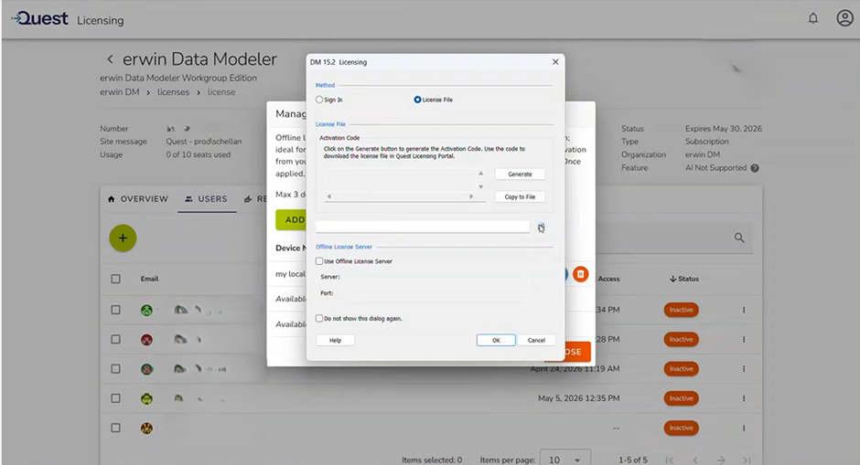Click the browse file icon next to license path field
Viewport: 860px width, 465px height.
click(541, 227)
